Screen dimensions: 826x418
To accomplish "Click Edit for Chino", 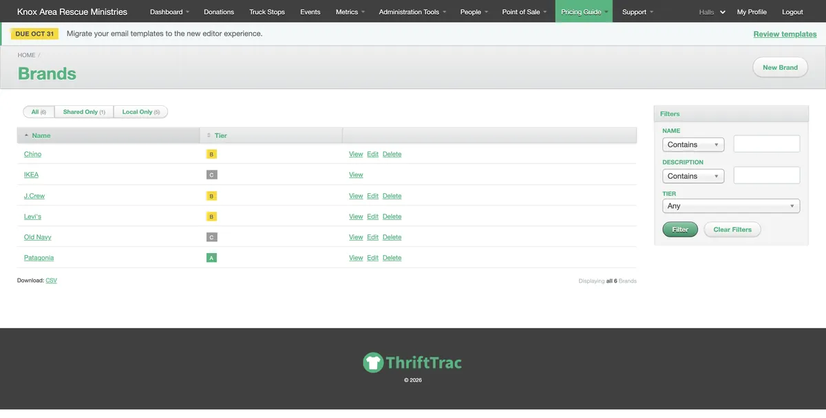I will pos(372,155).
